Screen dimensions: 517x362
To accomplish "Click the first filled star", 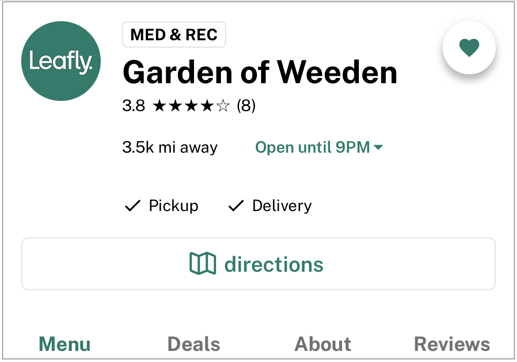I will [160, 106].
